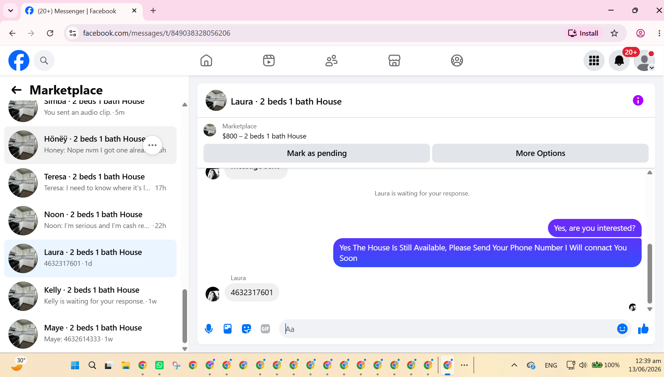This screenshot has height=377, width=664.
Task: Click the chat messages scrollbar thumb
Action: [x=650, y=273]
